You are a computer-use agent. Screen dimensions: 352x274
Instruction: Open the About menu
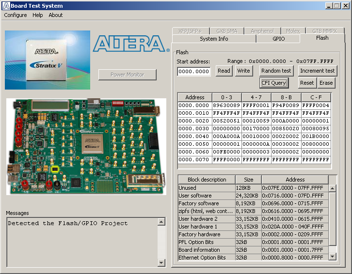click(x=55, y=15)
